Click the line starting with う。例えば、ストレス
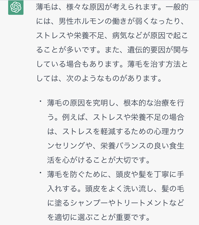 (115, 117)
